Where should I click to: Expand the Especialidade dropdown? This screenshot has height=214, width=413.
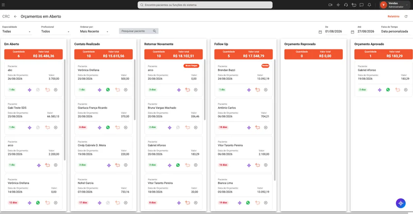pyautogui.click(x=17, y=31)
